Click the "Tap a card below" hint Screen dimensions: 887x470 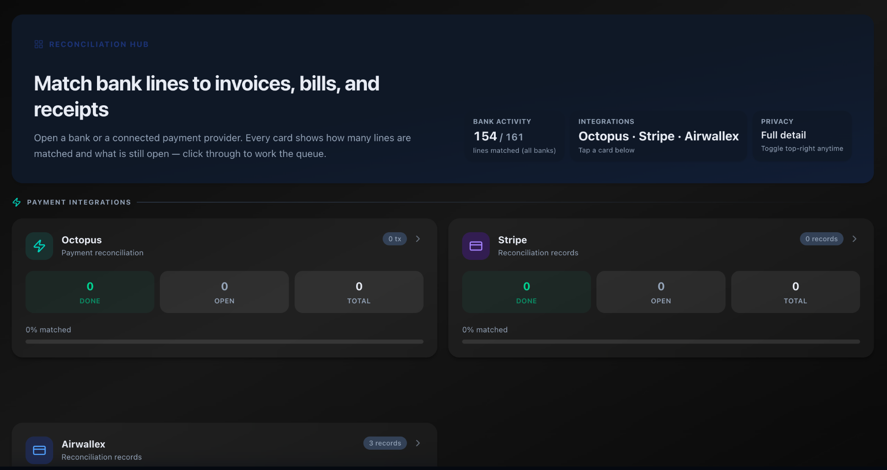point(607,150)
